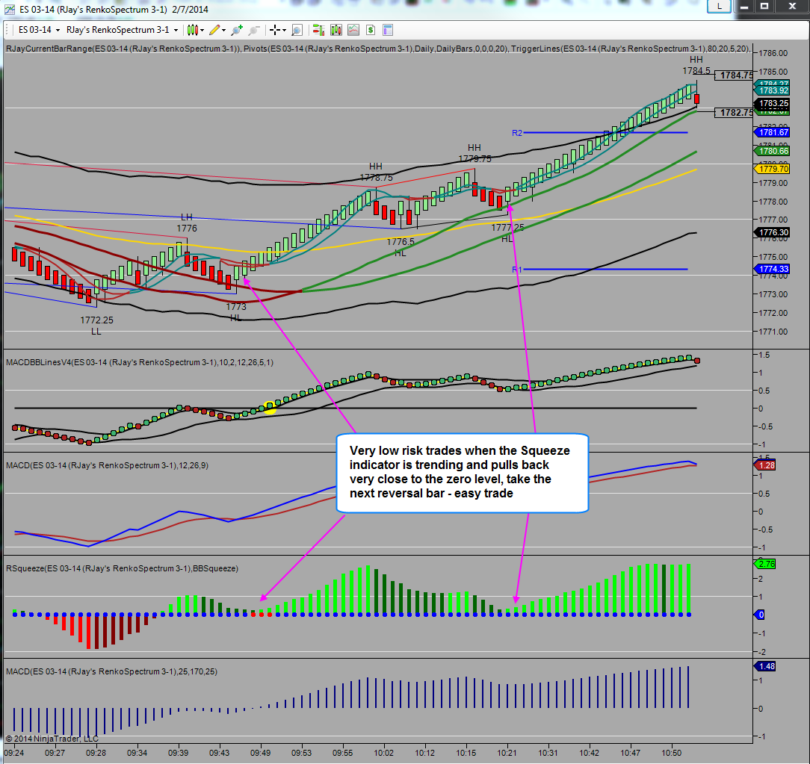Click the L link button in title bar
The width and height of the screenshot is (810, 764).
coord(719,7)
